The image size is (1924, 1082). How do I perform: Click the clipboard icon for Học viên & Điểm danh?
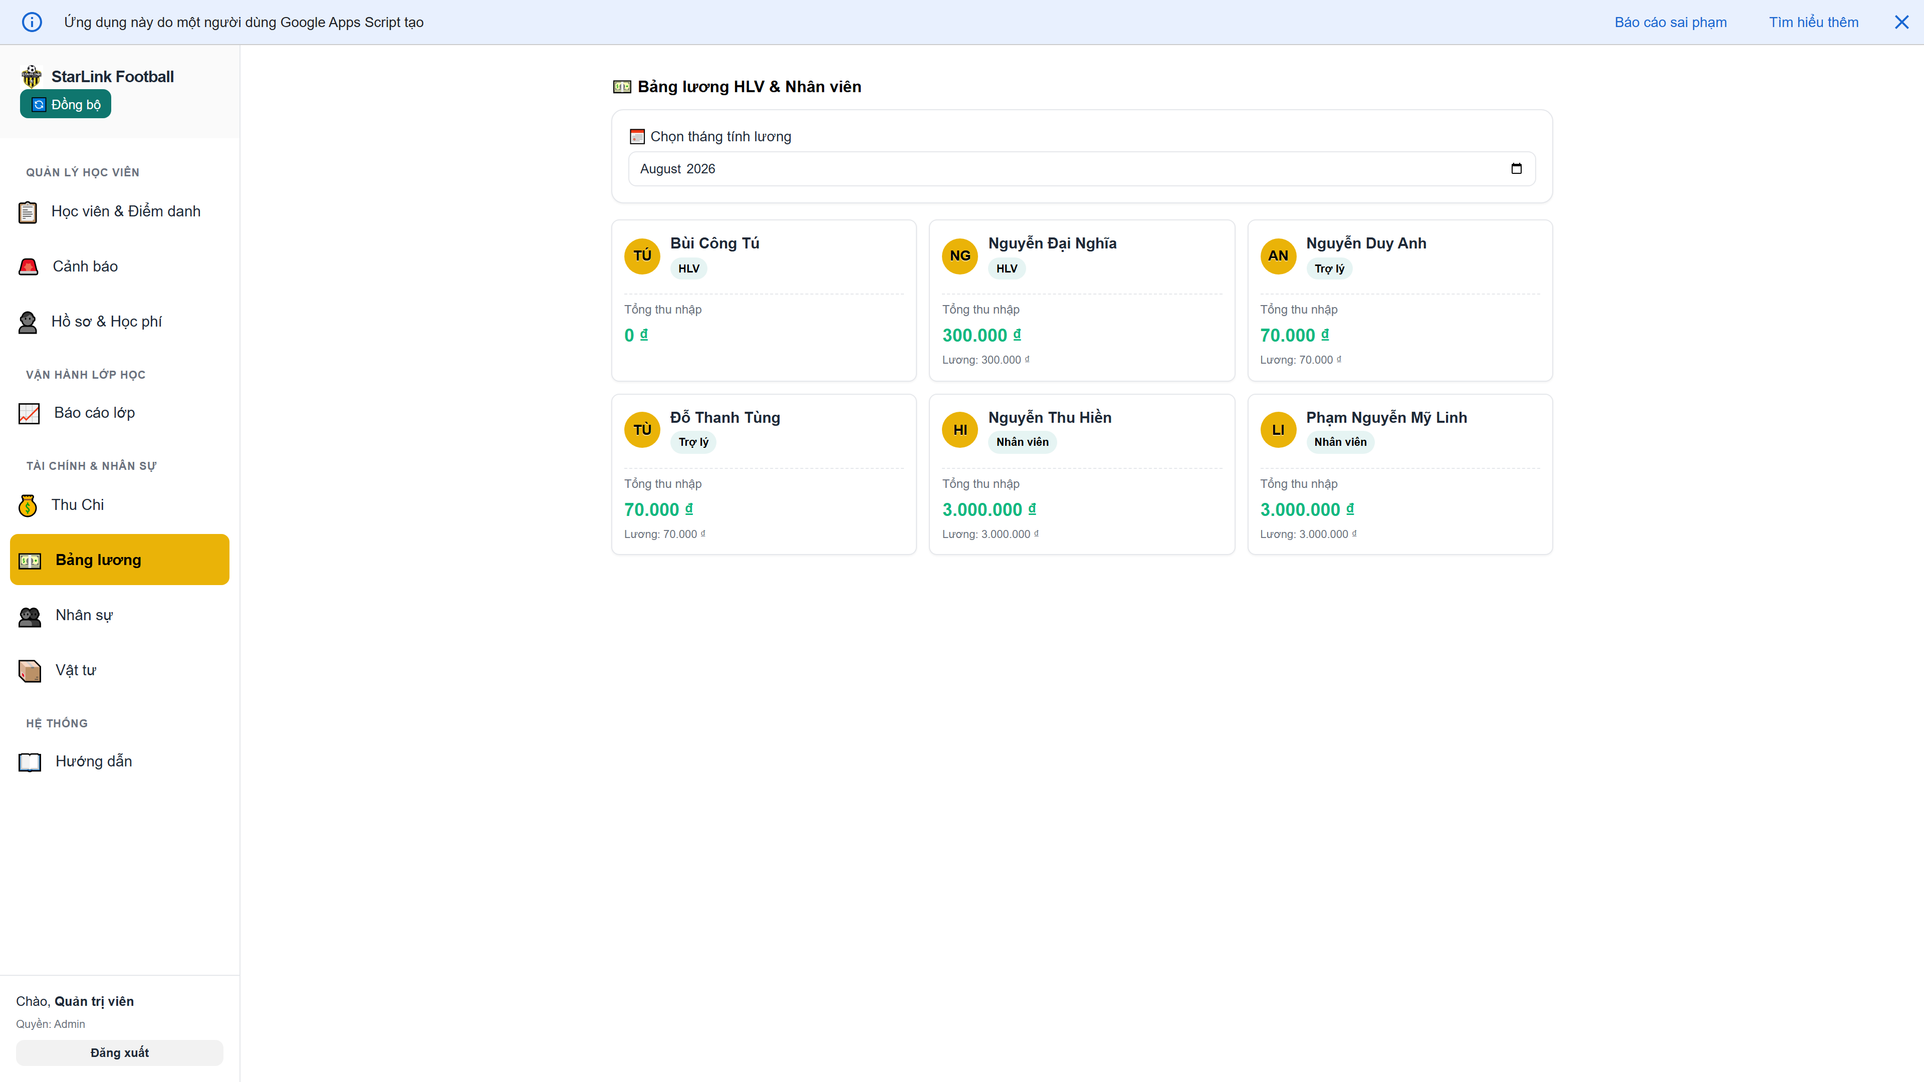[28, 212]
